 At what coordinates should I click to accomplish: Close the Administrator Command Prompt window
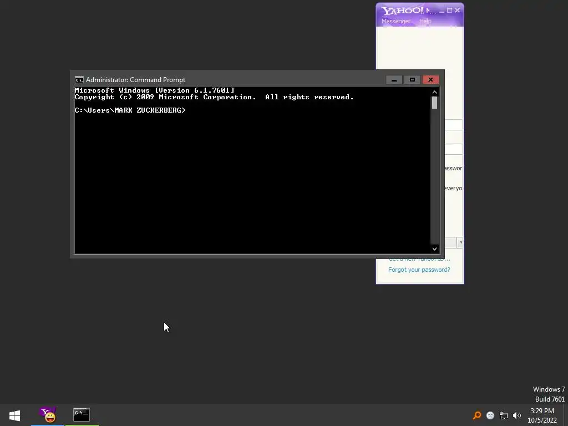point(430,80)
